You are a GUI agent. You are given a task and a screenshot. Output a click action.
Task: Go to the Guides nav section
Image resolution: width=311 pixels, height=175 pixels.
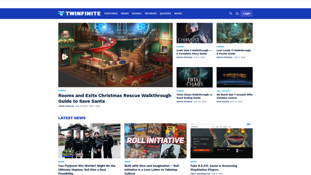137,13
